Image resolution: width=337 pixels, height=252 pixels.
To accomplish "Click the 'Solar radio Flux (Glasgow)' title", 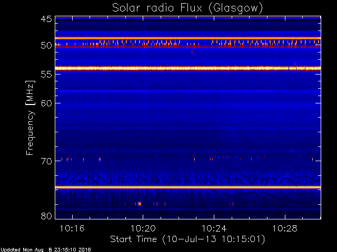I will pos(187,8).
